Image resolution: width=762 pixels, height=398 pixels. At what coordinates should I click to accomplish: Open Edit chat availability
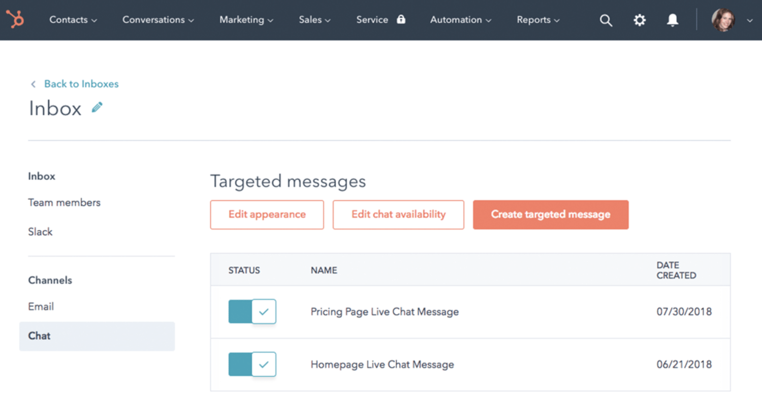[x=398, y=215]
